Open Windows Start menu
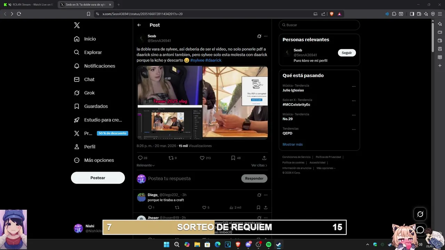 point(167,244)
